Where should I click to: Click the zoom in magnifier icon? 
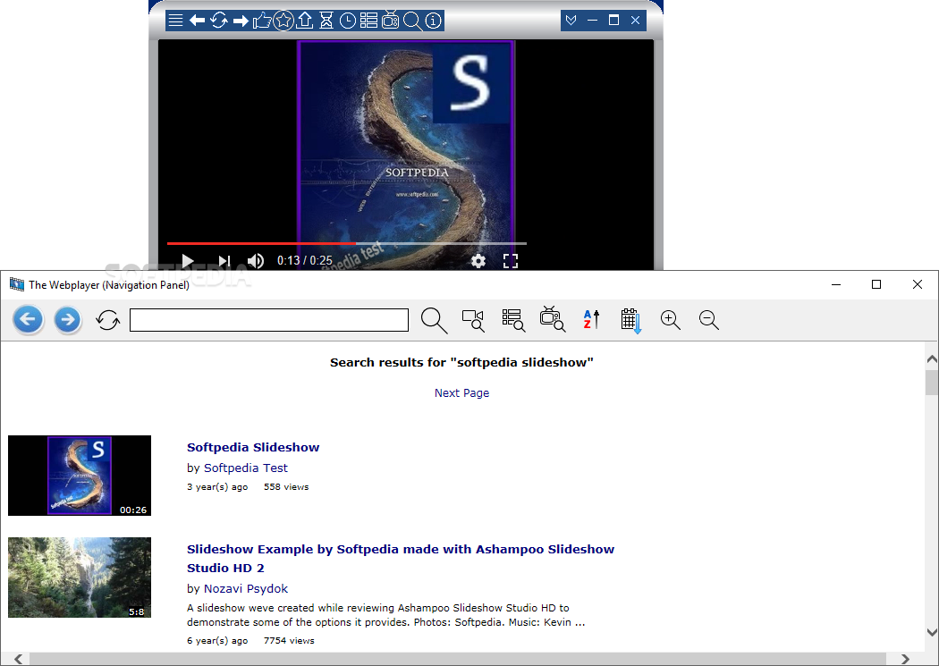(670, 320)
